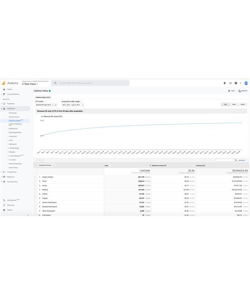Click the Discover lightbulb icon
Screen dimensions: 250x295
click(x=4, y=205)
